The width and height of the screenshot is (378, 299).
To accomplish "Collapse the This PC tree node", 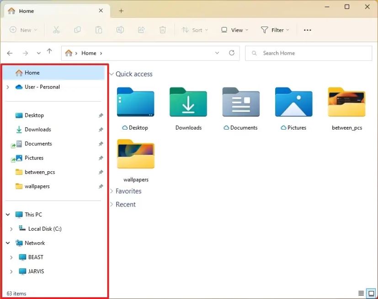I will (8, 215).
